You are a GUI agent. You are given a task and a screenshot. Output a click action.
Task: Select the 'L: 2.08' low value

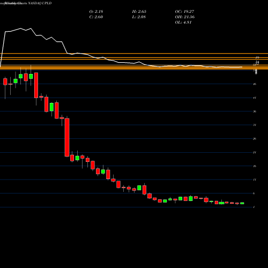(139, 17)
